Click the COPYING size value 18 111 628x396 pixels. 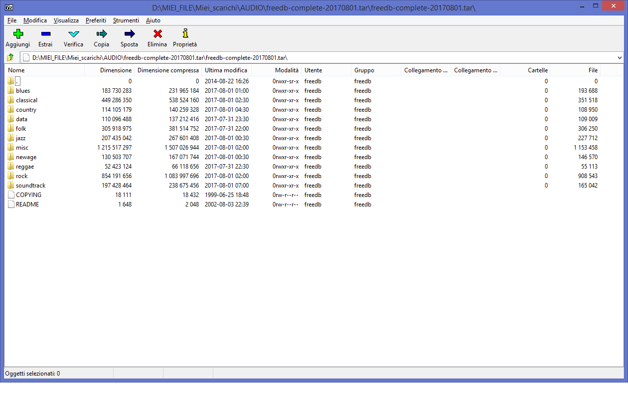click(x=123, y=195)
